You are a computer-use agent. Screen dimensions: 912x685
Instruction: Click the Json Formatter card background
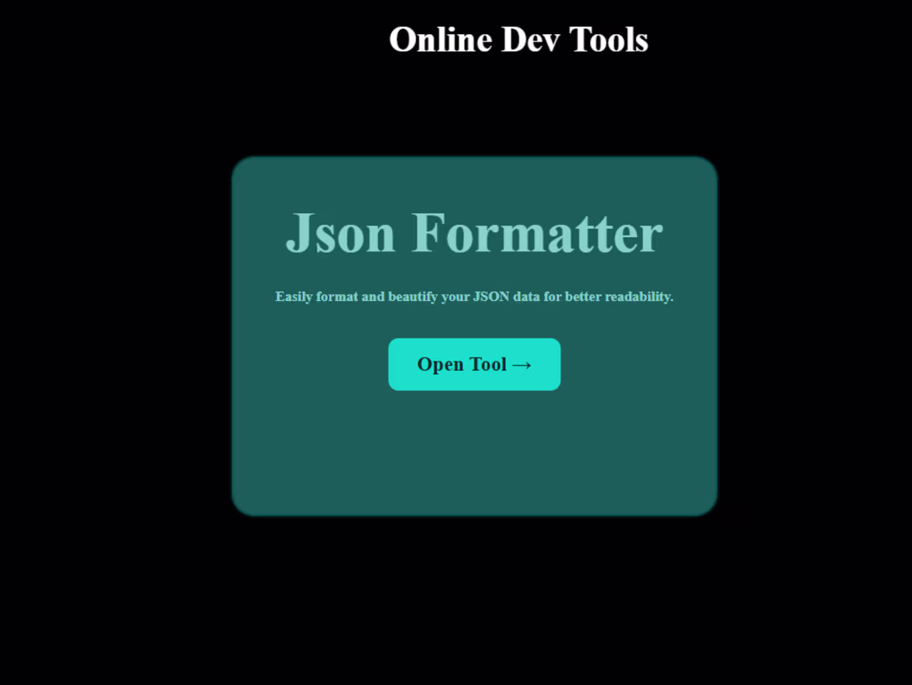473,456
